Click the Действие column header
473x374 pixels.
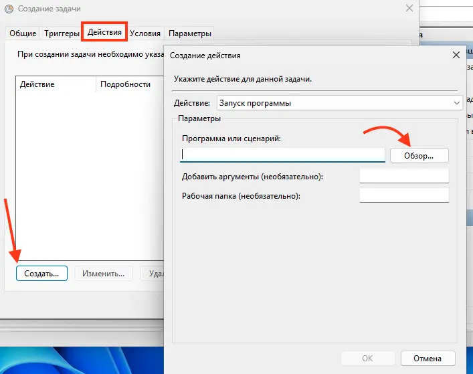[x=56, y=84]
